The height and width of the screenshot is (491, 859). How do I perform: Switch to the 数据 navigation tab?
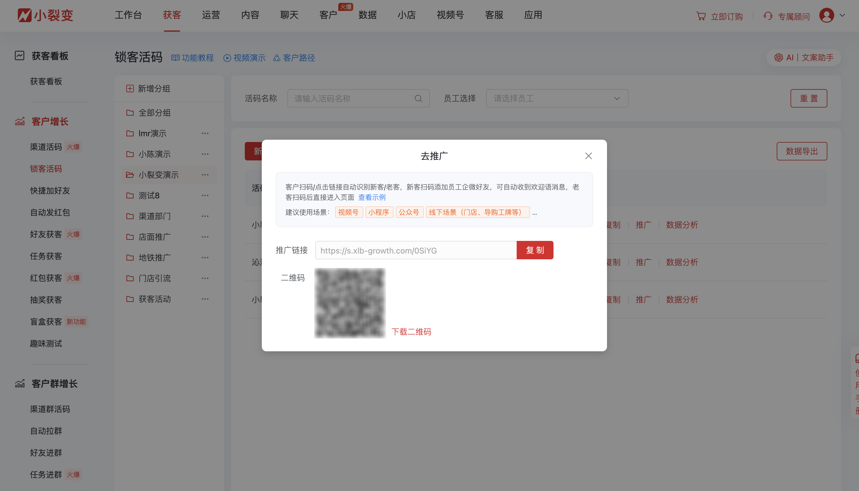[367, 15]
